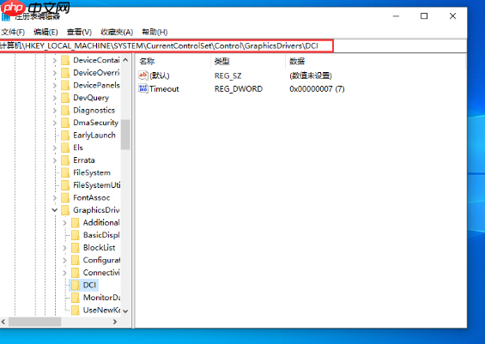Select the GraphicsDriv folder icon
The width and height of the screenshot is (485, 344).
point(65,210)
